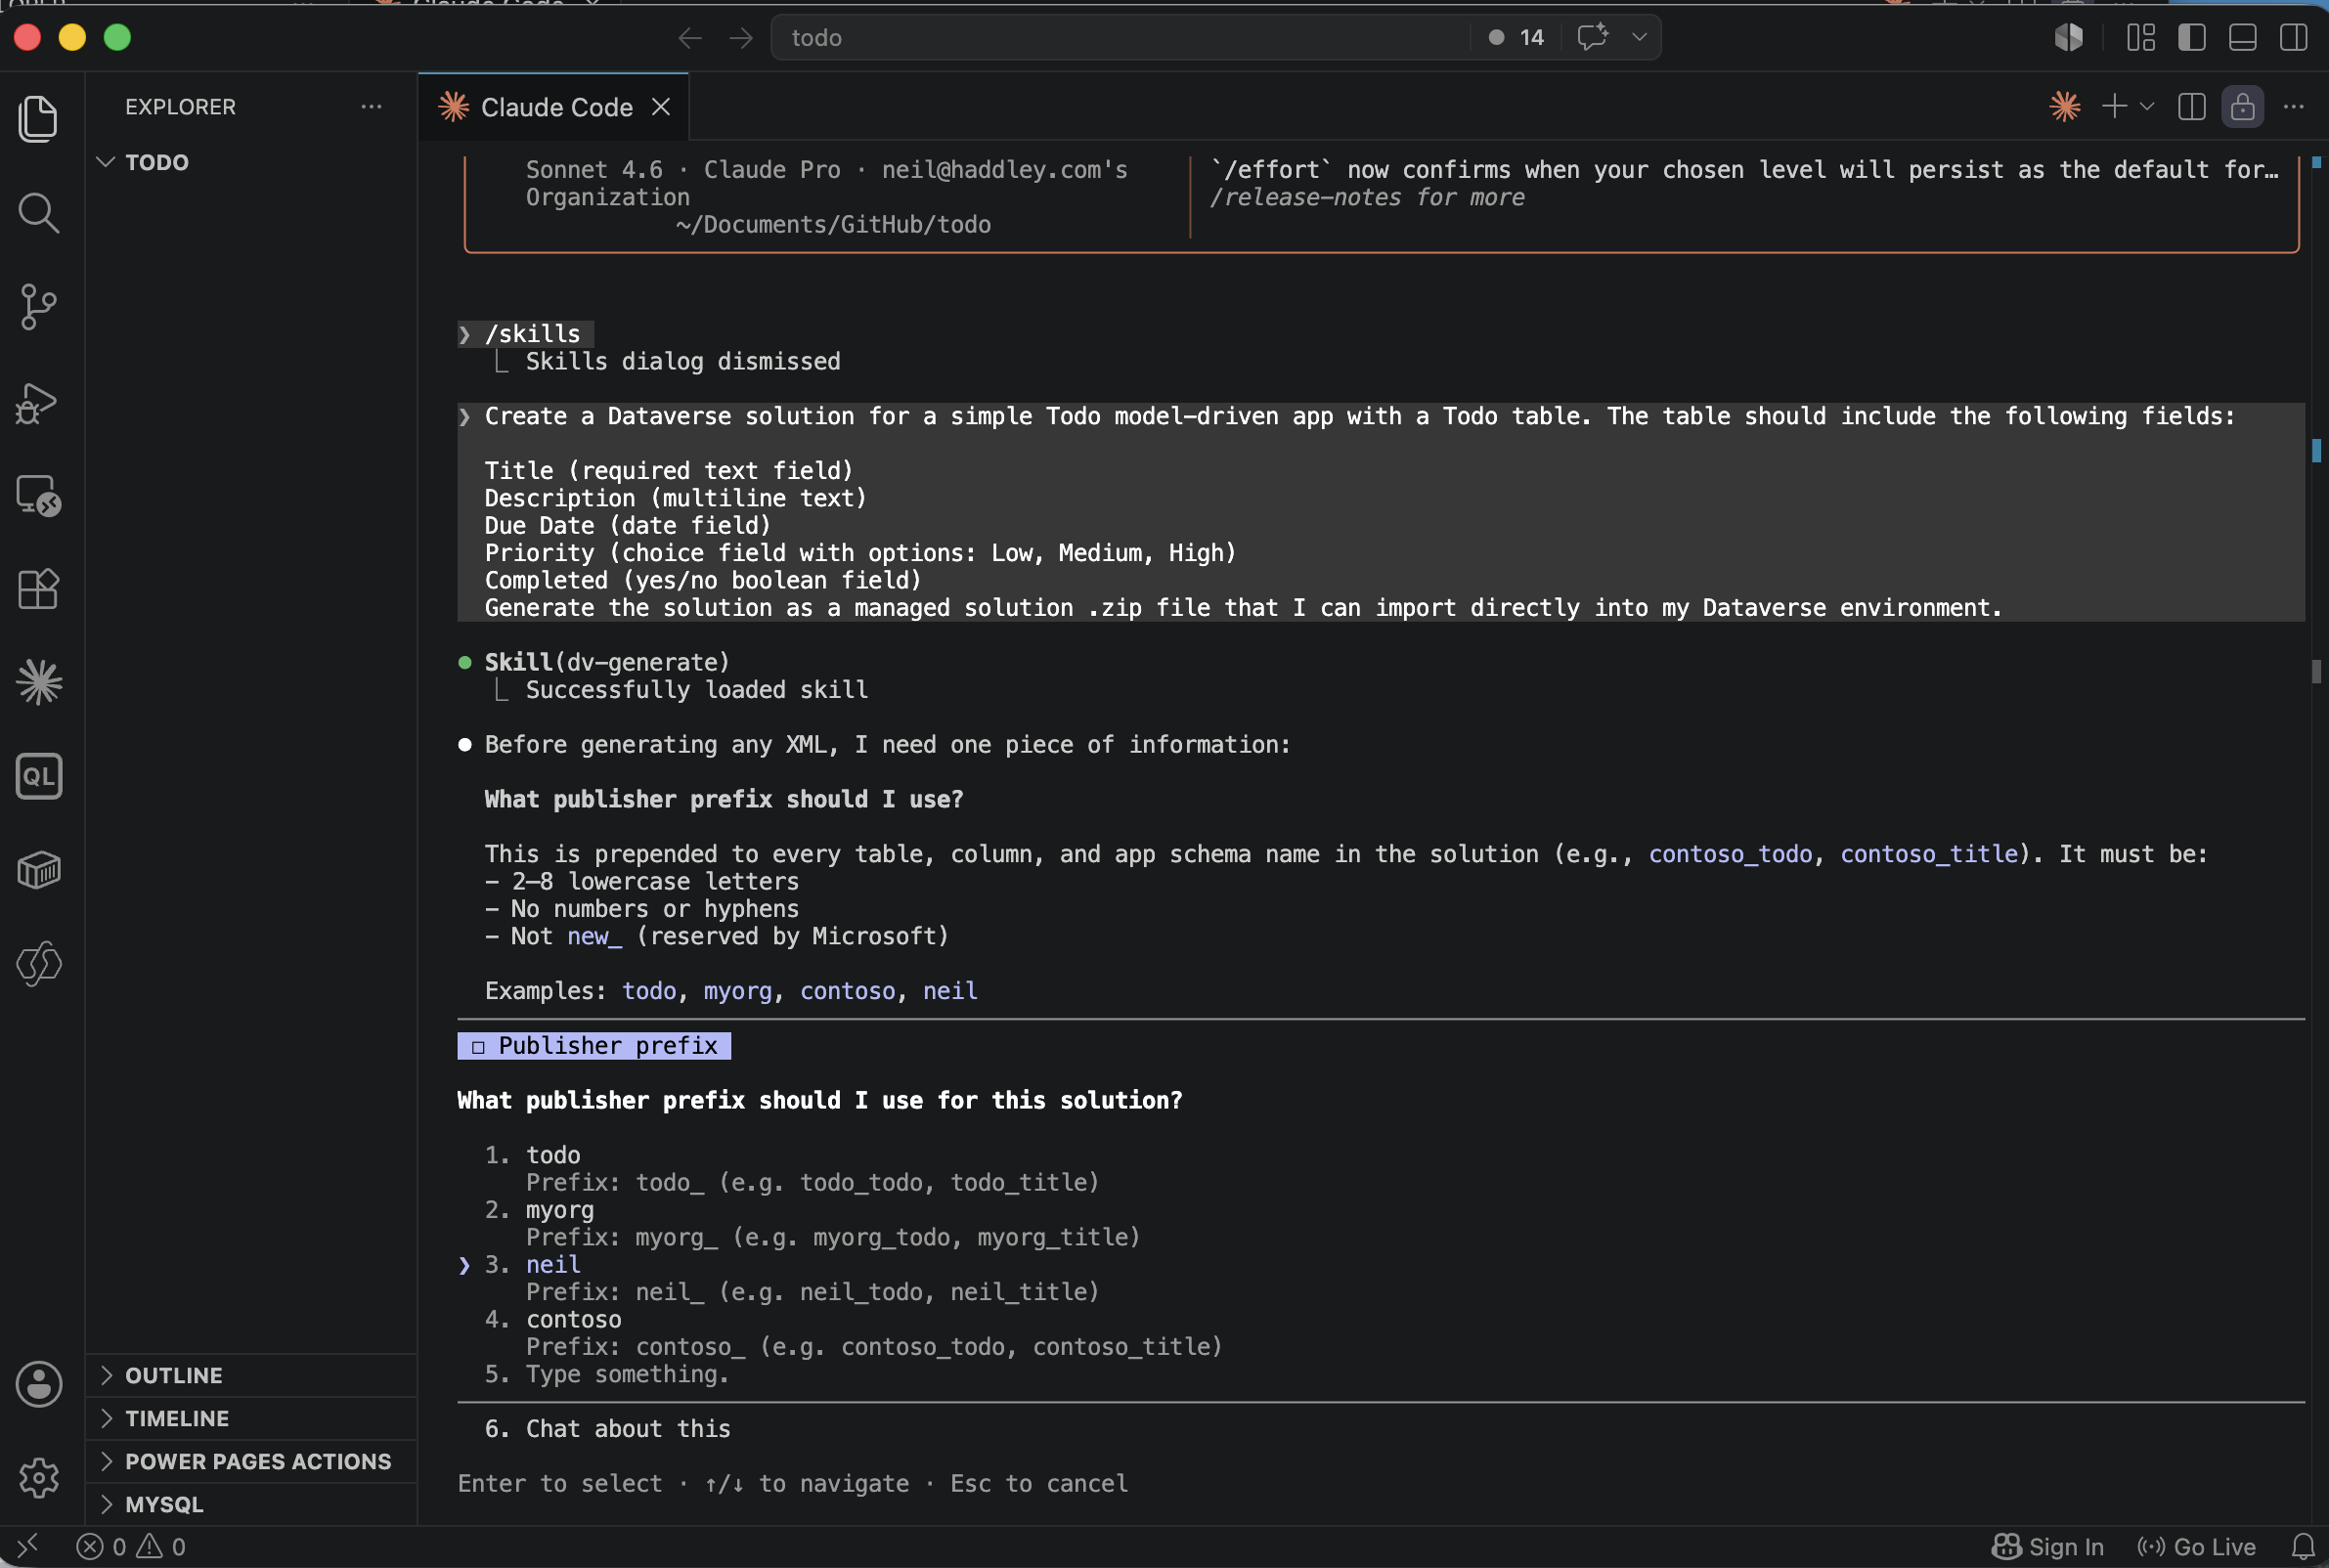Choose option 2 myorg prefix

[559, 1210]
